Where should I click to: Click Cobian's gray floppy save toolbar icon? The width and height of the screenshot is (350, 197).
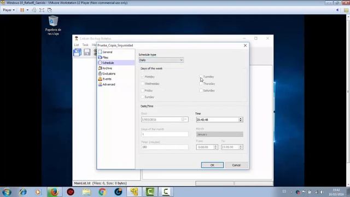click(x=87, y=53)
